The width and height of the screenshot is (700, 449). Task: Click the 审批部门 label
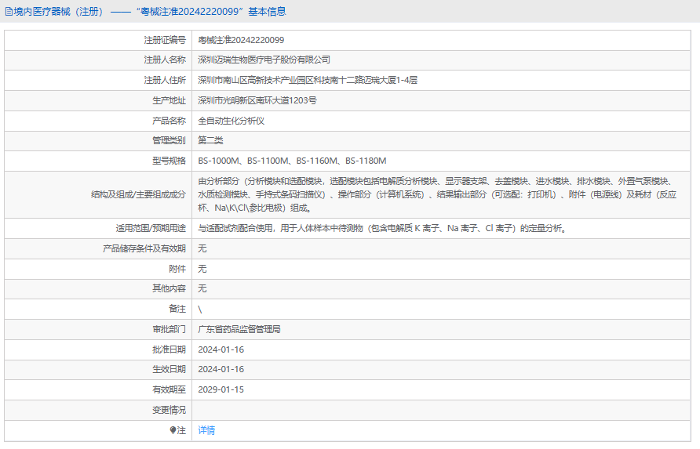click(169, 330)
